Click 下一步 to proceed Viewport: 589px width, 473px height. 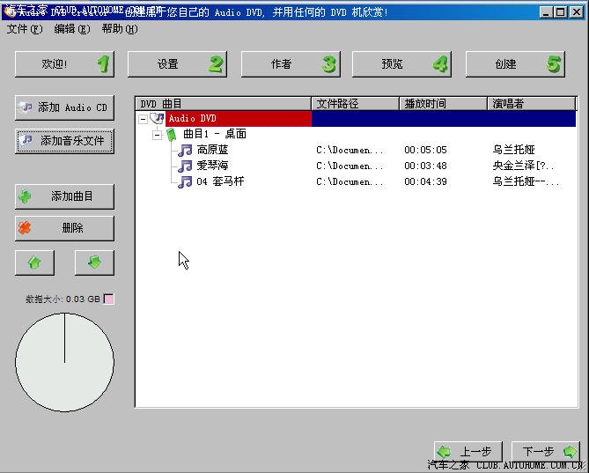[x=544, y=452]
